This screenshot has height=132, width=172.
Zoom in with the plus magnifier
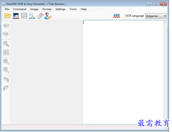(x=6, y=61)
